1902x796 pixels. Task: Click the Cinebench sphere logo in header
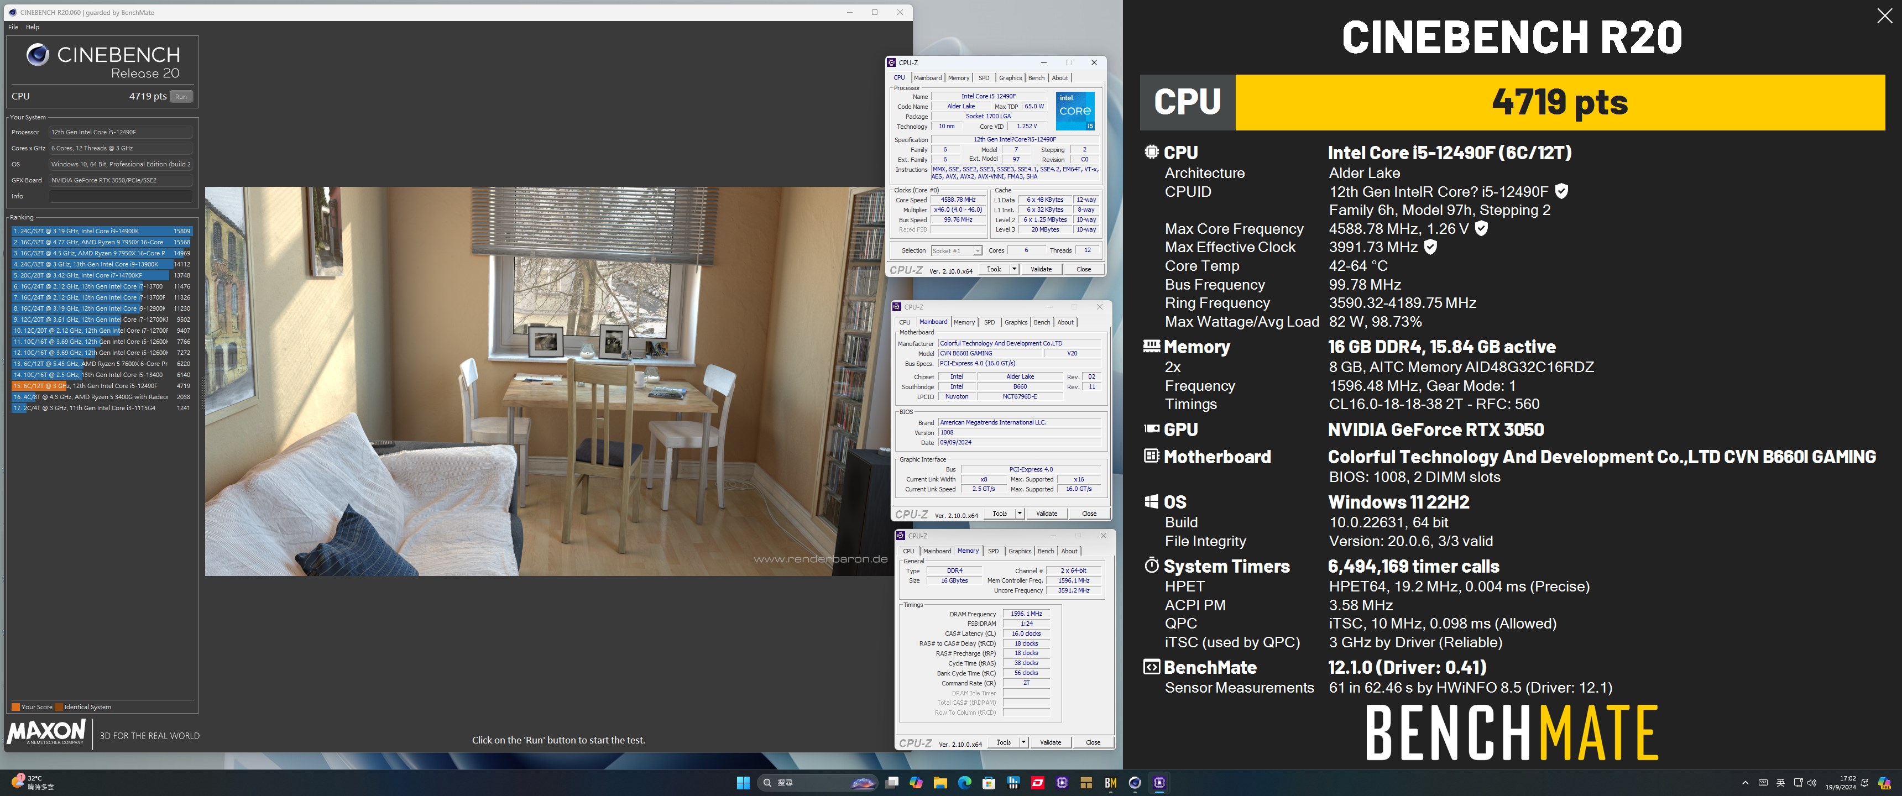point(38,55)
